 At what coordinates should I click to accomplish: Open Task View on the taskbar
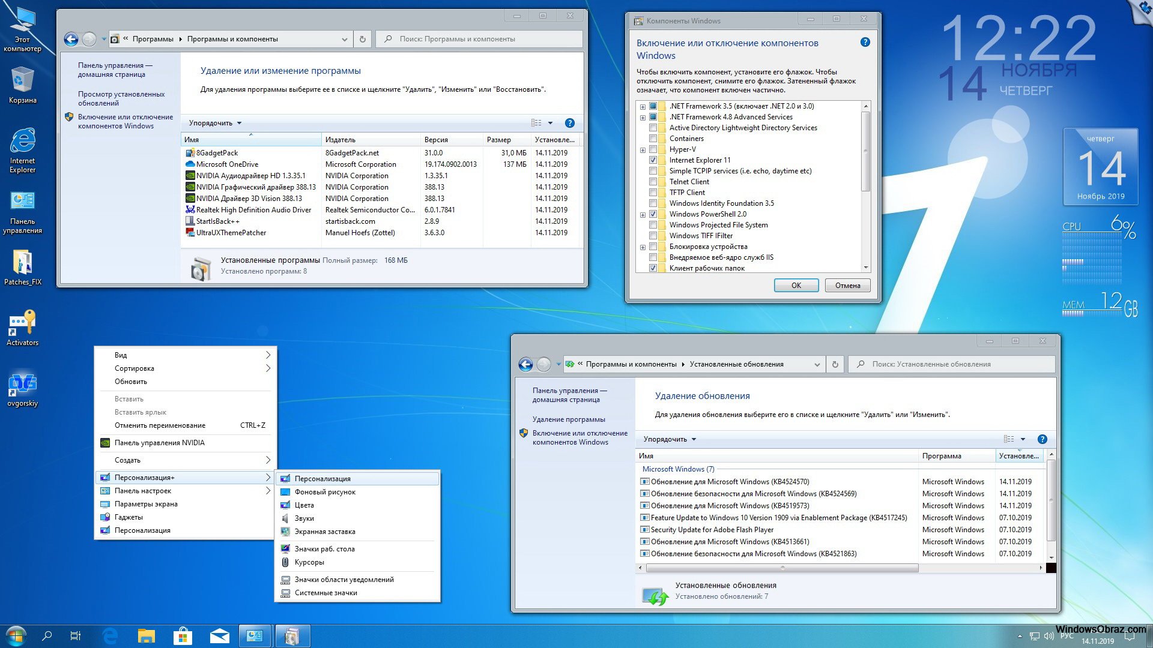tap(76, 636)
